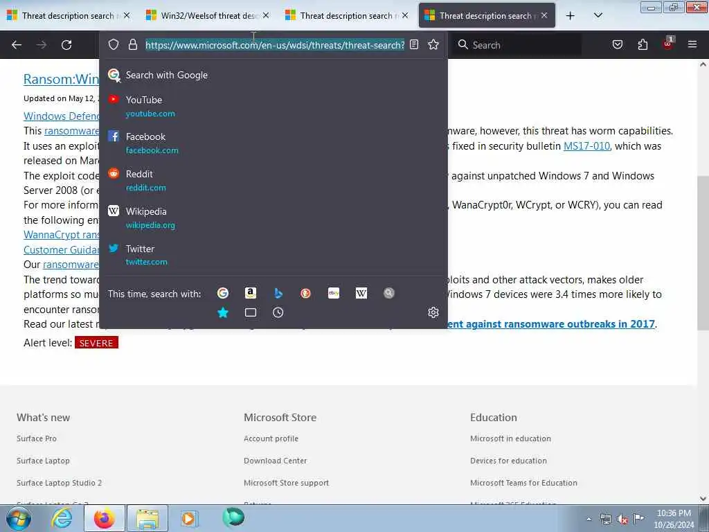Search this time with Google icon
709x532 pixels.
[x=223, y=293]
